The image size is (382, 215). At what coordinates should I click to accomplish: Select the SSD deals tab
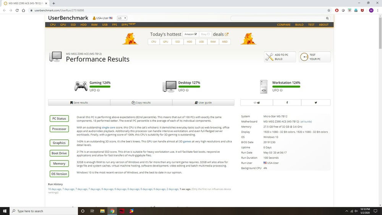click(x=178, y=42)
